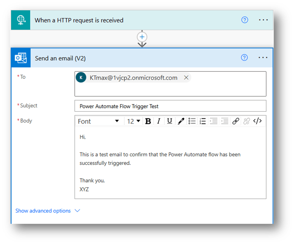Insert a numbered list in the body
The height and width of the screenshot is (244, 294).
click(x=203, y=121)
